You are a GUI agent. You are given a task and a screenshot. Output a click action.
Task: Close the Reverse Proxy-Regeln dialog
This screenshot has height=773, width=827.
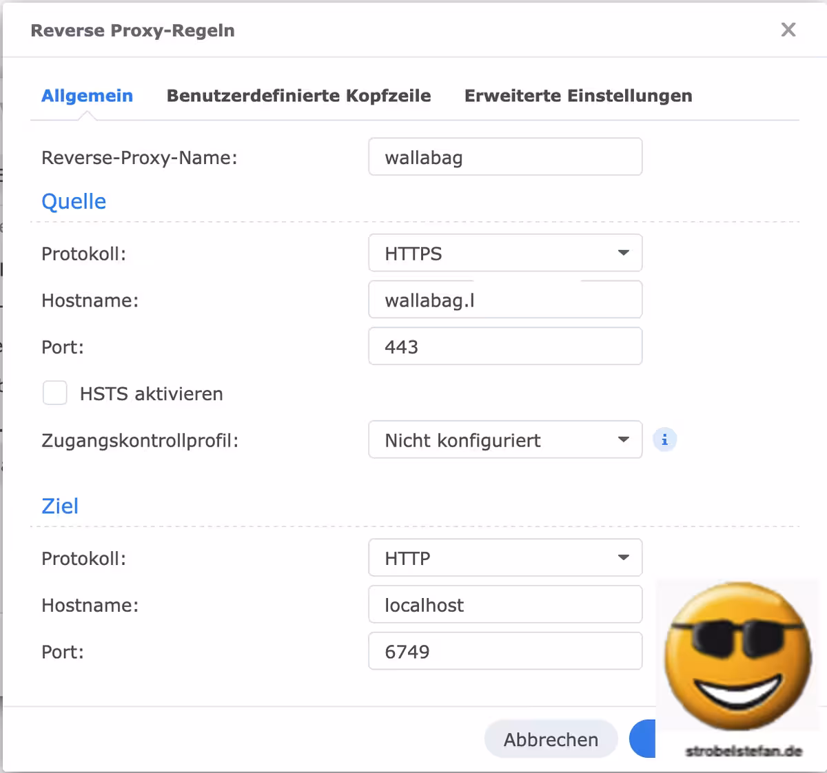pyautogui.click(x=788, y=30)
